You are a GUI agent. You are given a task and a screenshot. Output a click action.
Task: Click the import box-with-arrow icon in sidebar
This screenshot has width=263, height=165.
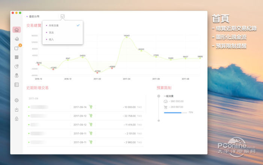tap(17, 110)
